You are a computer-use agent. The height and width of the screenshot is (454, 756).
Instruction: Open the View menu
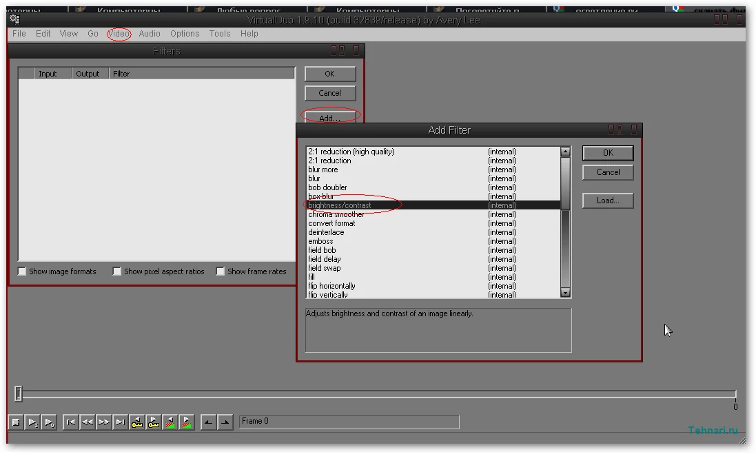click(x=68, y=34)
